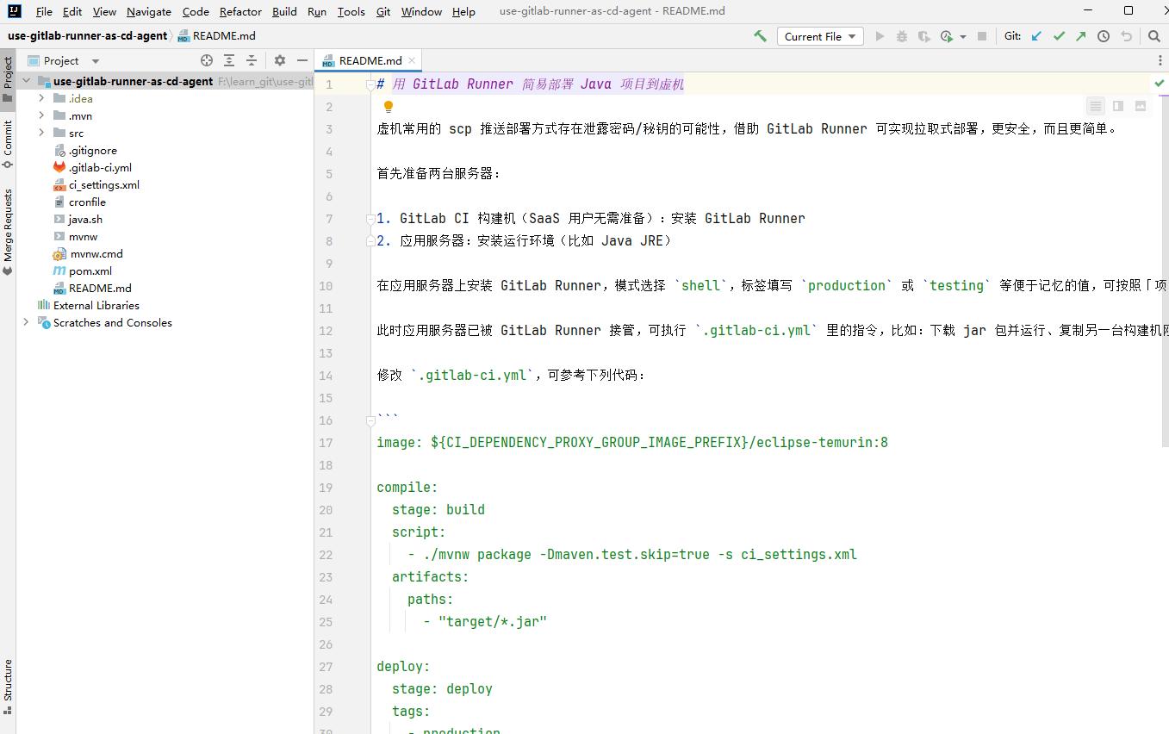Switch to preview-only view mode
This screenshot has height=734, width=1169.
(x=1141, y=106)
